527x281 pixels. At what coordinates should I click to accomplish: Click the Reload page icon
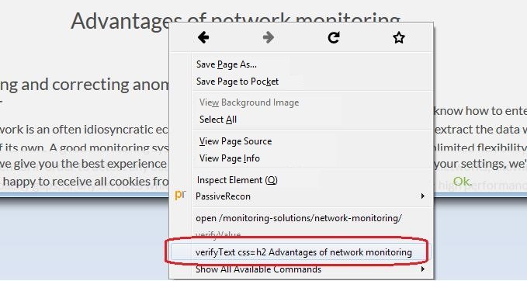coord(334,37)
